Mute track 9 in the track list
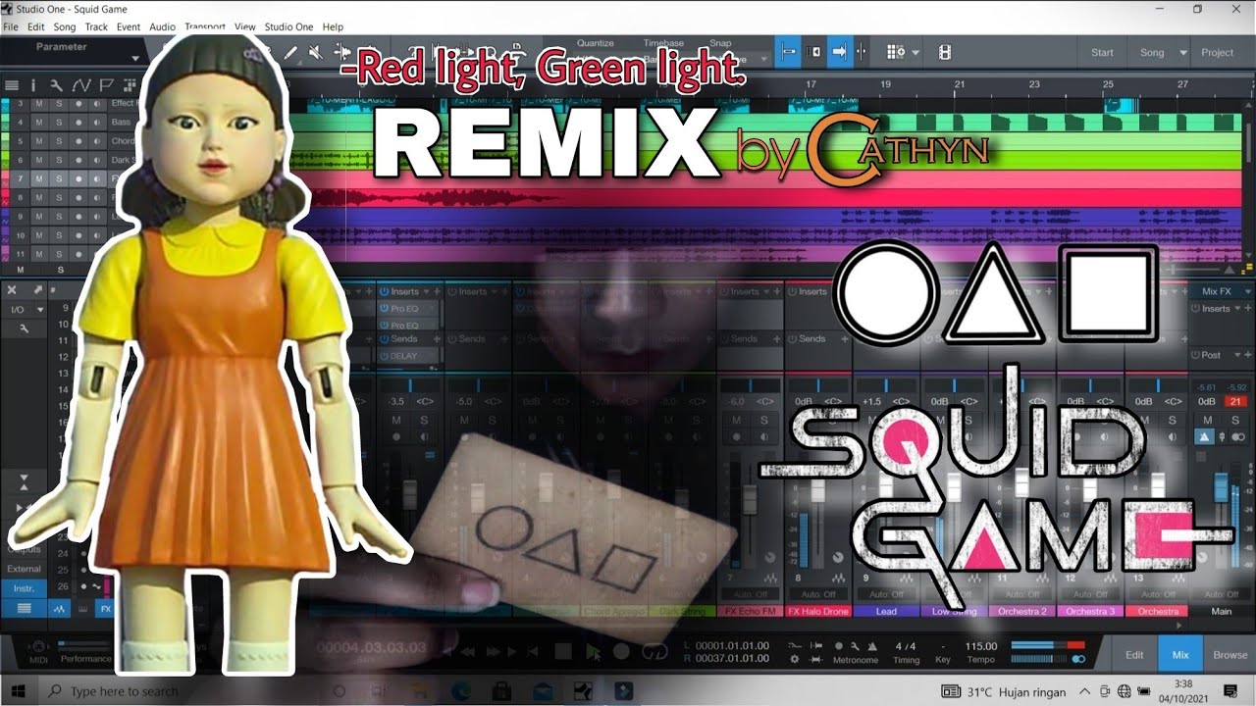The height and width of the screenshot is (706, 1256). 38,216
